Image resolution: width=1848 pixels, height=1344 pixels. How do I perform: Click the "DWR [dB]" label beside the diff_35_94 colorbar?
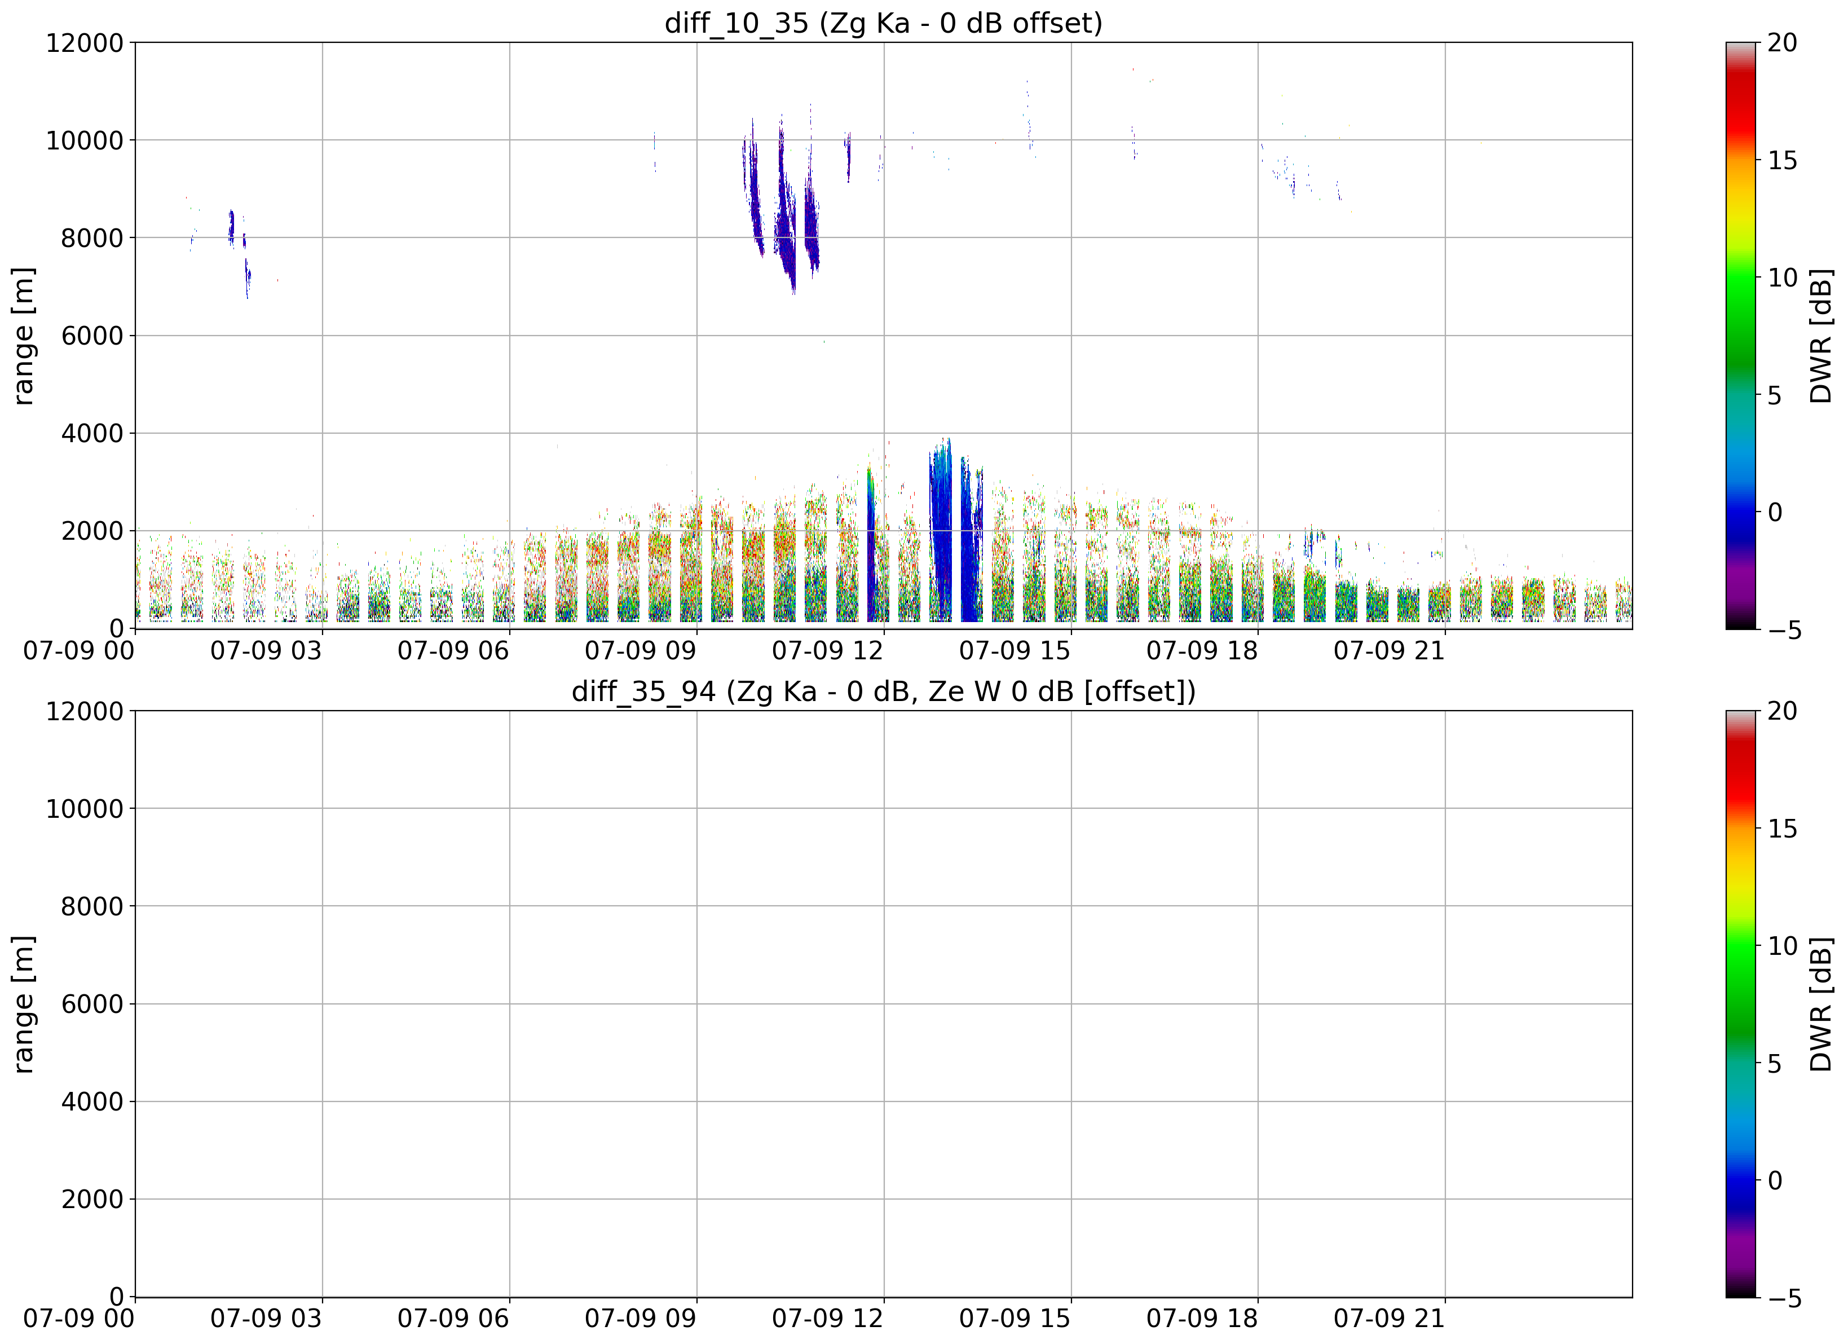click(x=1820, y=1004)
